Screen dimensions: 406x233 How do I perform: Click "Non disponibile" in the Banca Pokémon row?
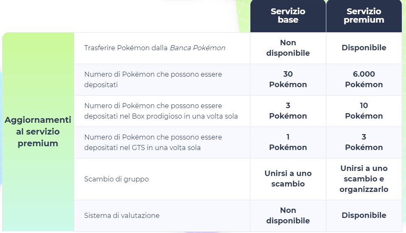click(288, 48)
